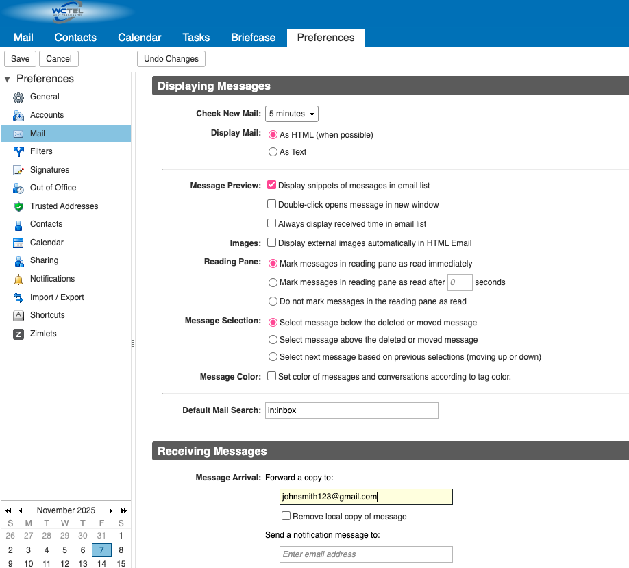
Task: Click the Out of Office icon
Action: click(18, 188)
